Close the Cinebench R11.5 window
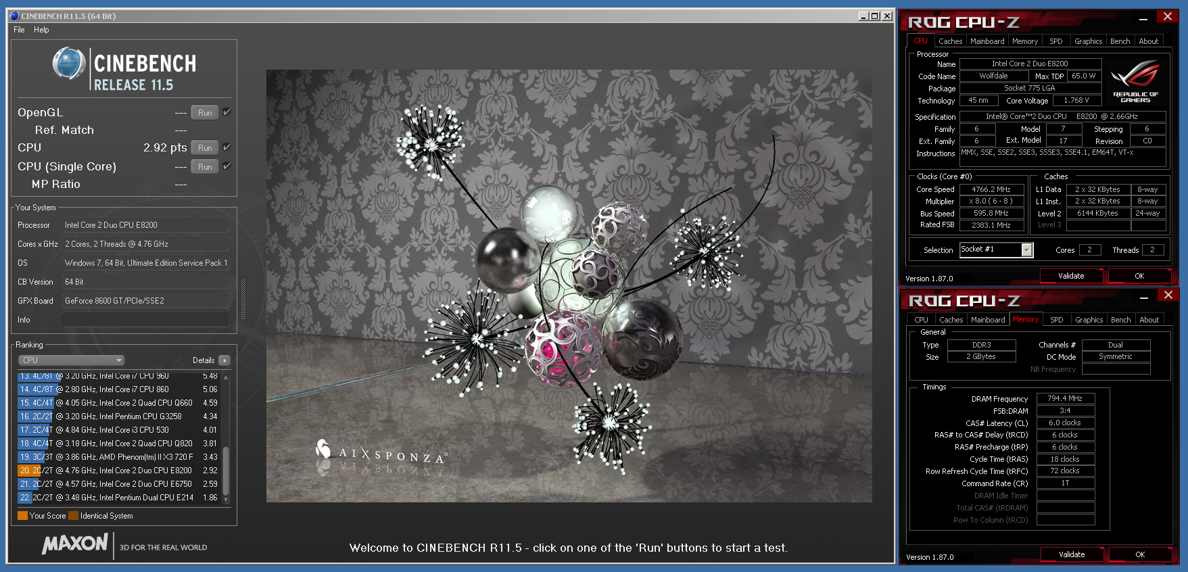 click(887, 16)
